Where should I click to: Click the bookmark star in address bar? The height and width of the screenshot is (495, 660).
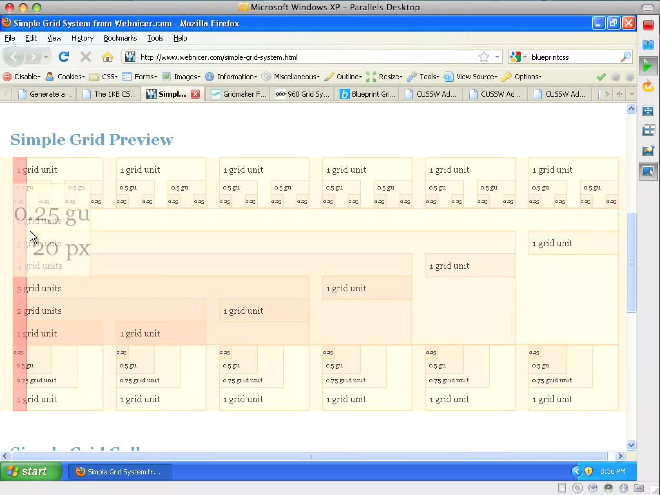tap(484, 57)
